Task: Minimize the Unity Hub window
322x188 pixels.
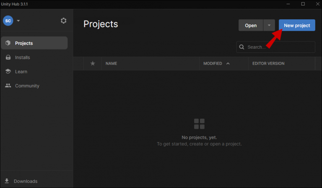Action: click(288, 4)
